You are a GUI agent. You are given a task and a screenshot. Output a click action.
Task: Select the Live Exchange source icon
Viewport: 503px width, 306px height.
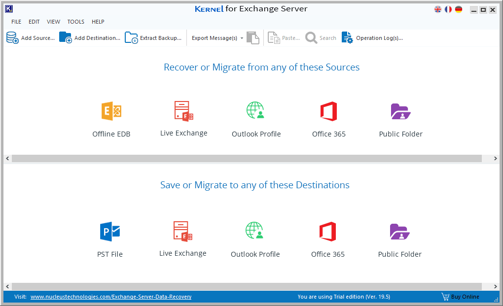[x=184, y=111]
